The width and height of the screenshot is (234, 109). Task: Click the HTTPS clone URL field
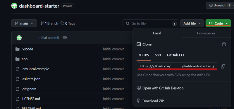[x=177, y=66]
